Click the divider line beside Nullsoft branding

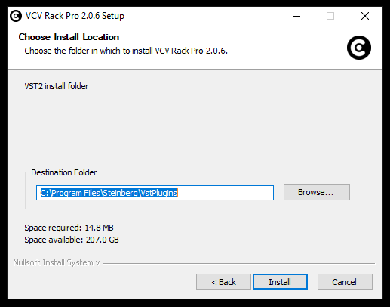pos(239,264)
